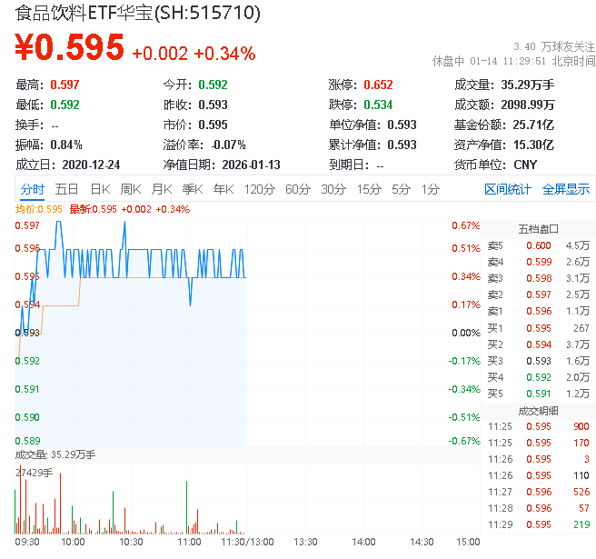
Task: Switch to the 60分 interval tab
Action: 297,189
